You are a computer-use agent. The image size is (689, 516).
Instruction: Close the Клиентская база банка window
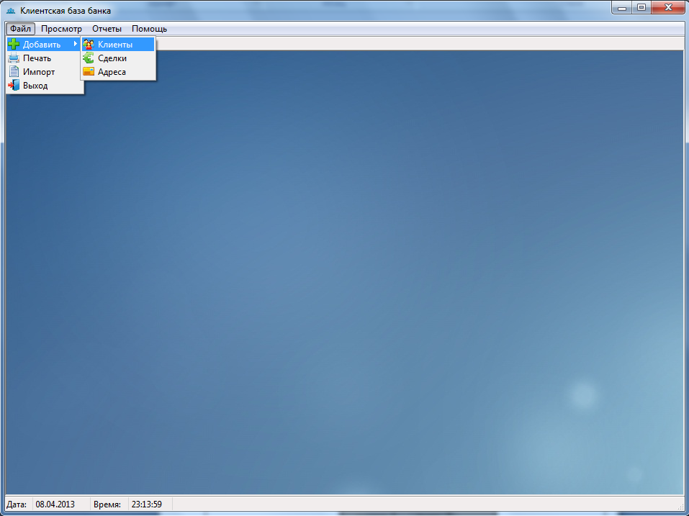(668, 8)
